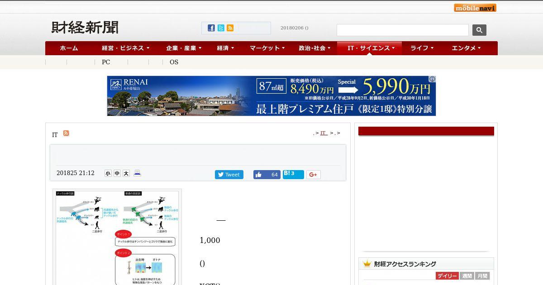Click in the site search field
Screen dimensions: 543x285
tap(402, 30)
